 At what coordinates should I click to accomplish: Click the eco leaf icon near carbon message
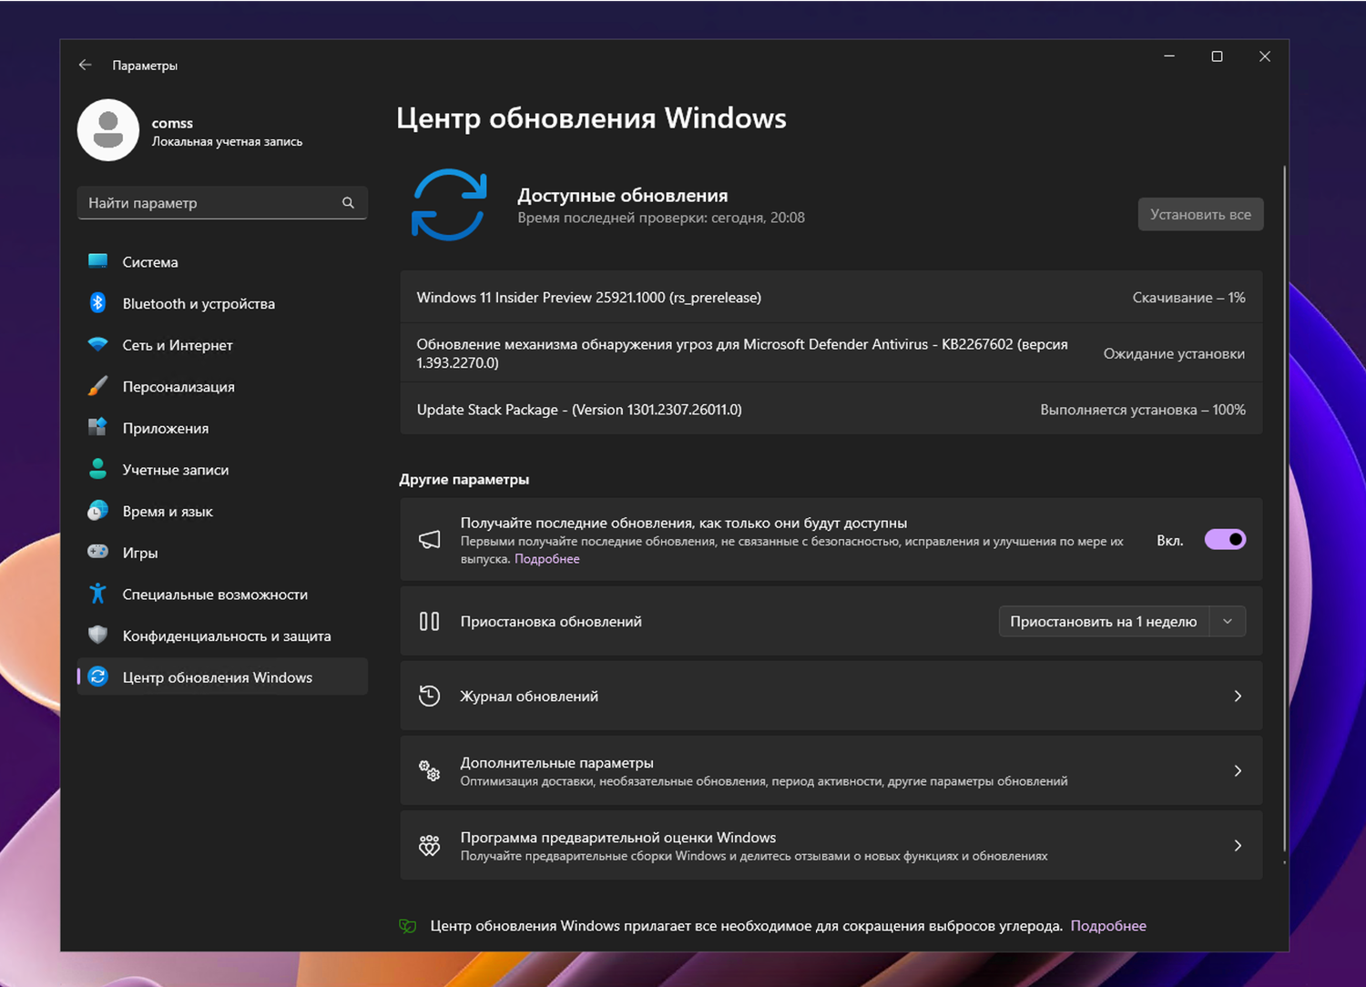[x=406, y=925]
